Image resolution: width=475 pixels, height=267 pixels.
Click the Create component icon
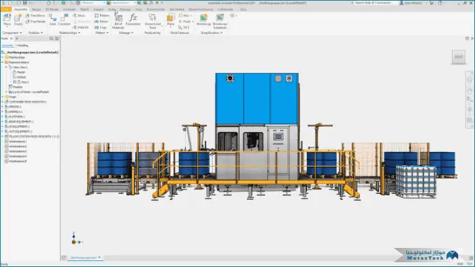[18, 20]
